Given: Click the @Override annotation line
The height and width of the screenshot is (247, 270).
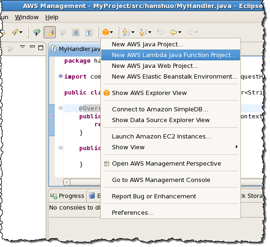Looking at the screenshot, I should [90, 109].
